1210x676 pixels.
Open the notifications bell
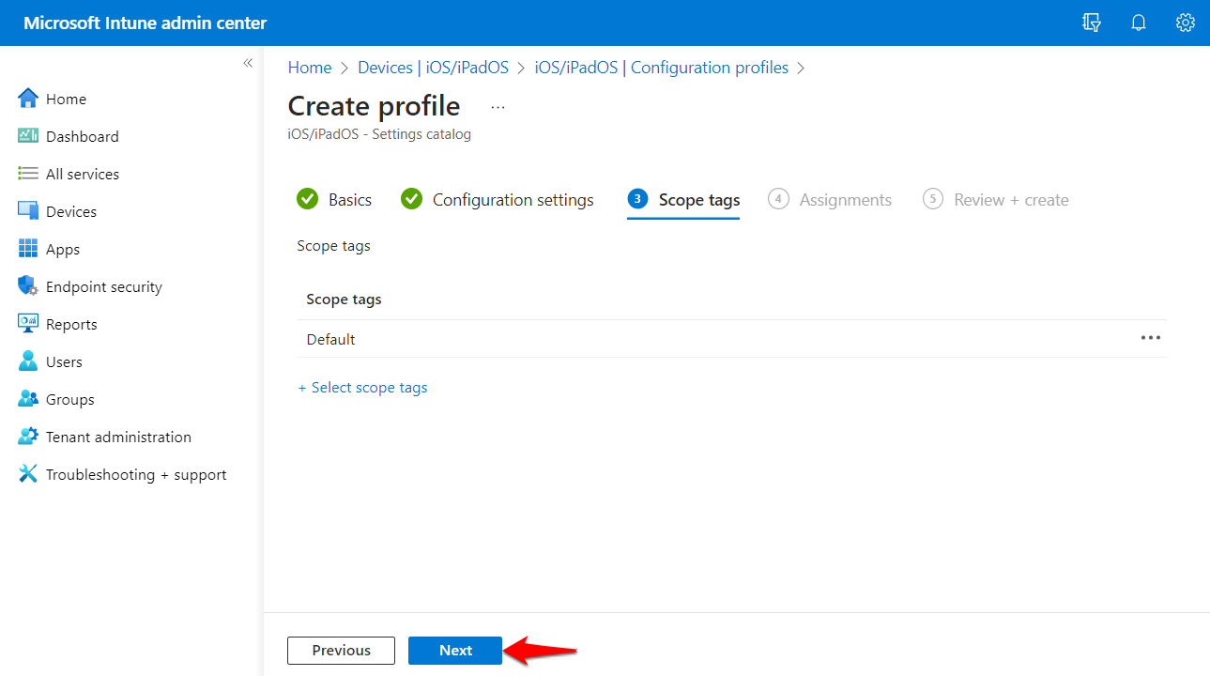coord(1139,23)
